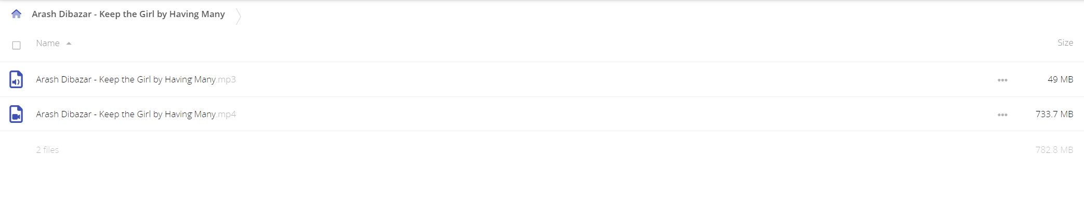
Task: Open the Keep the Girl mp4 file name
Action: coord(126,114)
